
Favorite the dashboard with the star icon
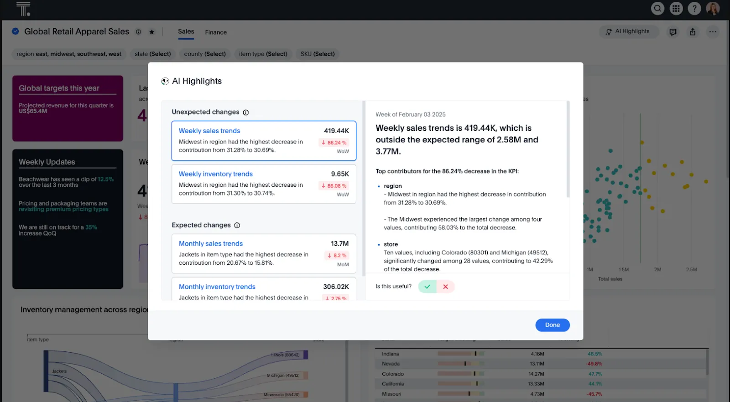pos(152,32)
